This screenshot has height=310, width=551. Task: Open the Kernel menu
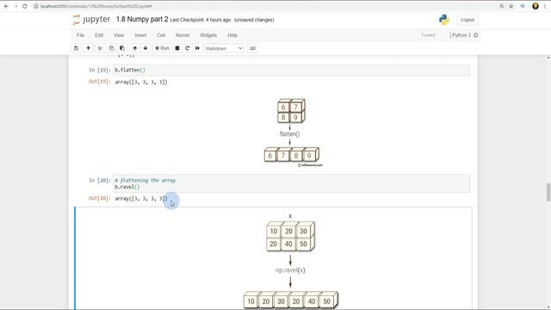[x=183, y=35]
